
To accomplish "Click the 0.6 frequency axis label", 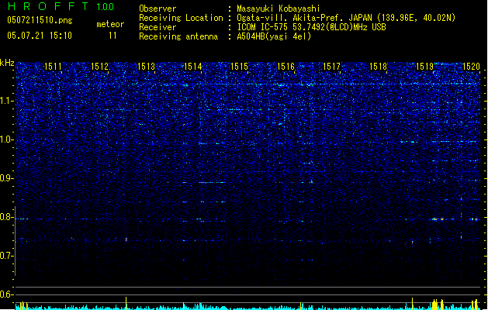I will (x=6, y=294).
